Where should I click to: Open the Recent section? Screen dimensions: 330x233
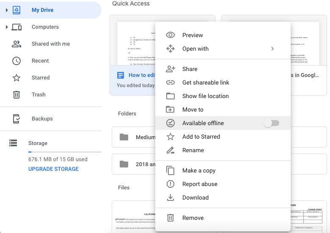(40, 61)
